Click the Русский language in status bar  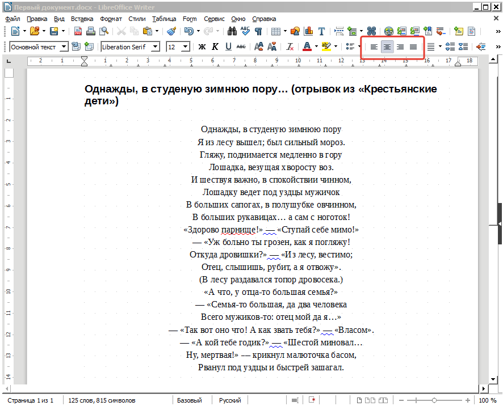[230, 400]
